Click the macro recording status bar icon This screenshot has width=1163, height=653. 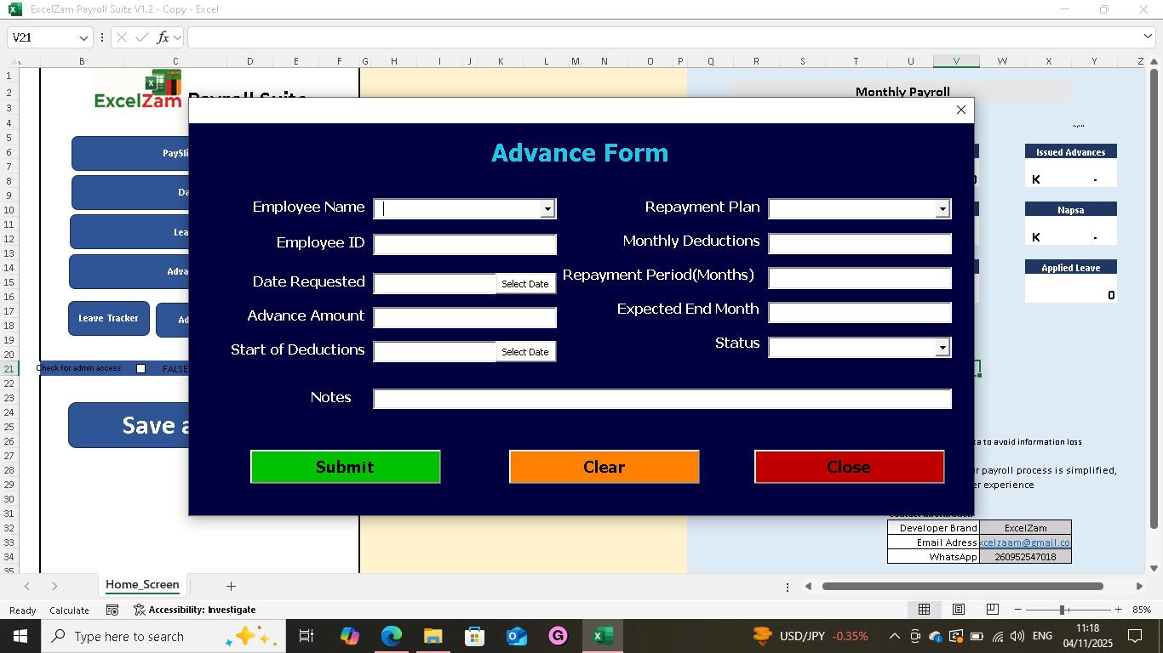[112, 610]
